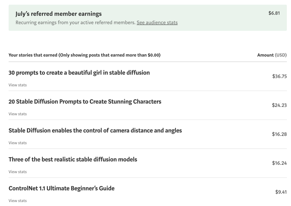
Task: Open 'Three of the best realistic stable diffusion models'
Action: [x=73, y=160]
